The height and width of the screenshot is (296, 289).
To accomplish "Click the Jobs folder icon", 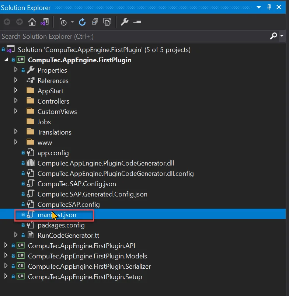I will [31, 122].
